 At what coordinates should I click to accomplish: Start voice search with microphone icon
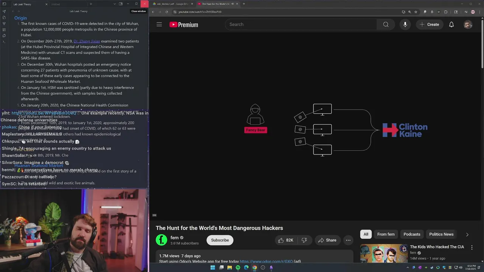(x=405, y=25)
